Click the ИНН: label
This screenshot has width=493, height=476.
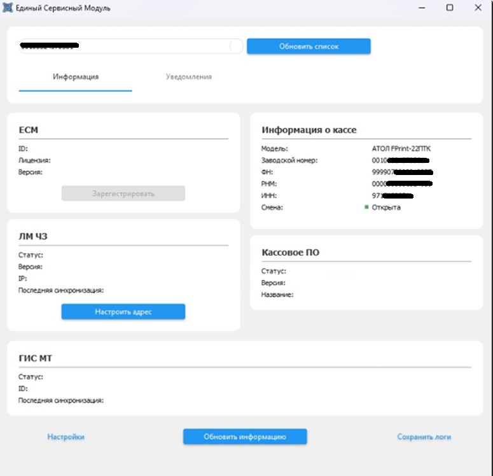269,196
